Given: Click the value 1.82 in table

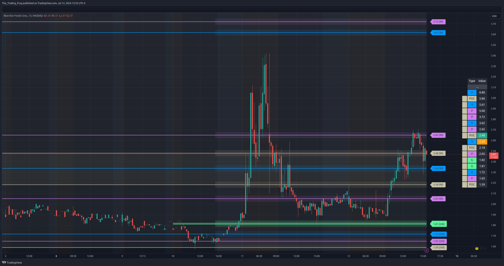Looking at the screenshot, I should (x=482, y=160).
